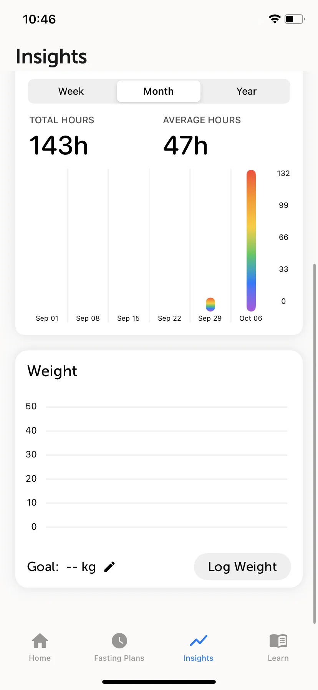Select the Insights trend-line icon
The width and height of the screenshot is (318, 690).
point(199,641)
